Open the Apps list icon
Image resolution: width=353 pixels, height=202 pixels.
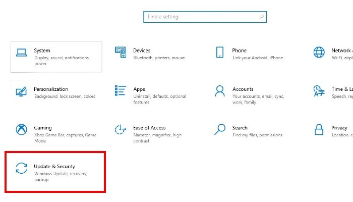click(x=121, y=90)
